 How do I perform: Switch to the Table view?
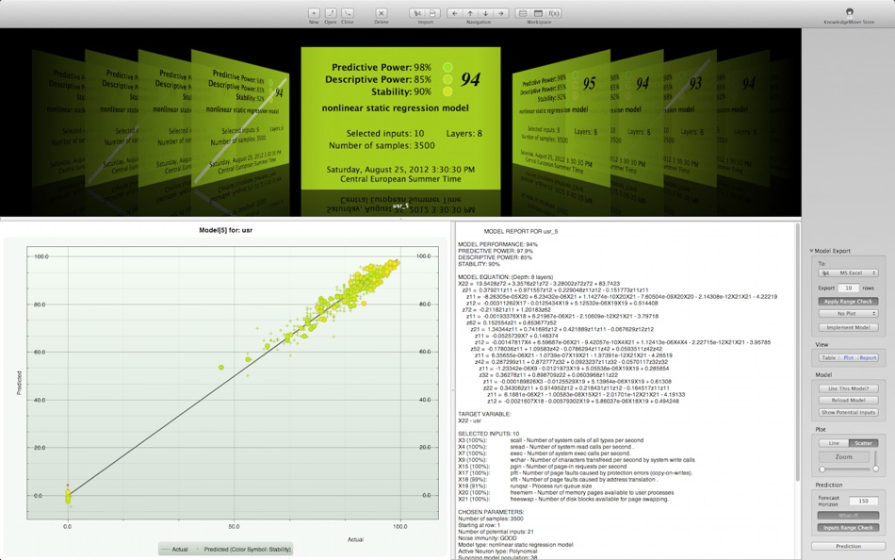click(x=829, y=357)
